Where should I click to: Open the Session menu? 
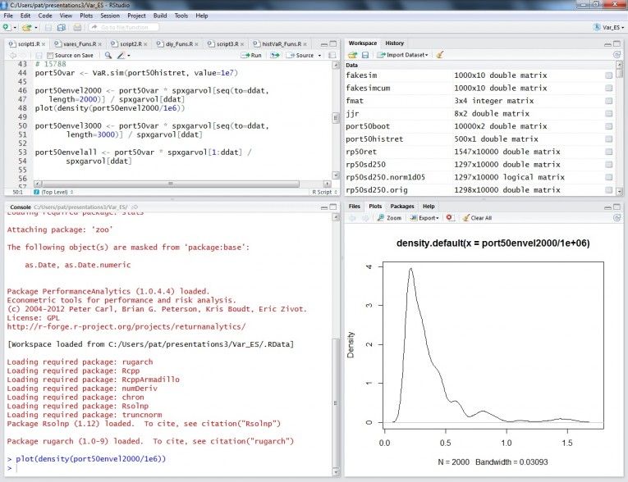(x=109, y=16)
